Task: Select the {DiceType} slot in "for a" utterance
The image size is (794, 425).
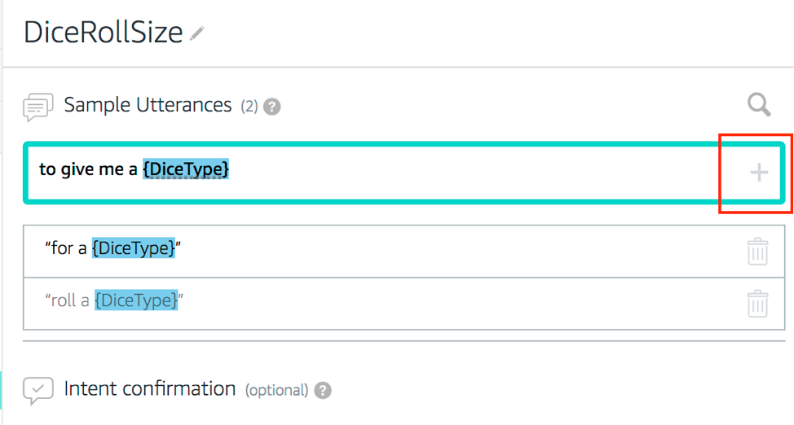Action: [x=134, y=248]
